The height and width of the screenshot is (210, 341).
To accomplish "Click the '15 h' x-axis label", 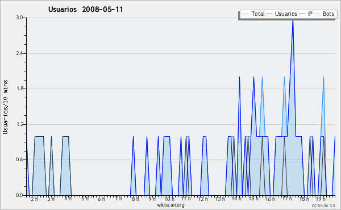I will tap(253, 199).
